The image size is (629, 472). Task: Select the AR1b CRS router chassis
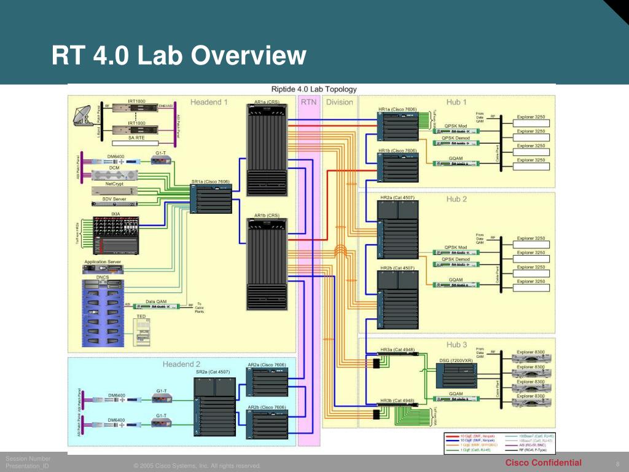click(x=267, y=264)
